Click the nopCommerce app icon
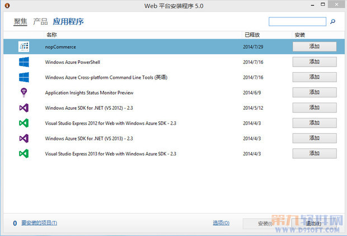Screen dimensions: 347x236 pyautogui.click(x=24, y=46)
